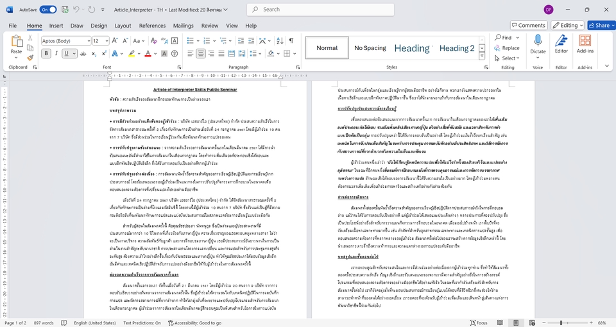The height and width of the screenshot is (327, 616).
Task: Increase font size with grow font icon
Action: coord(115,40)
